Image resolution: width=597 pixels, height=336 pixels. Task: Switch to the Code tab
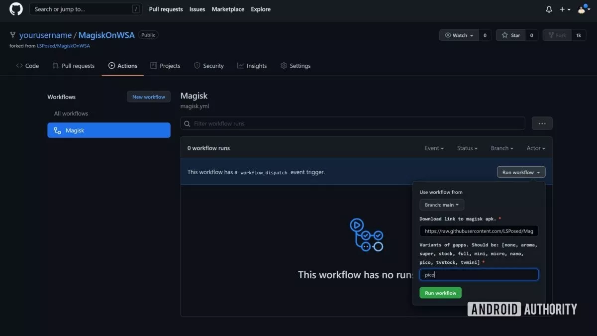click(x=27, y=66)
